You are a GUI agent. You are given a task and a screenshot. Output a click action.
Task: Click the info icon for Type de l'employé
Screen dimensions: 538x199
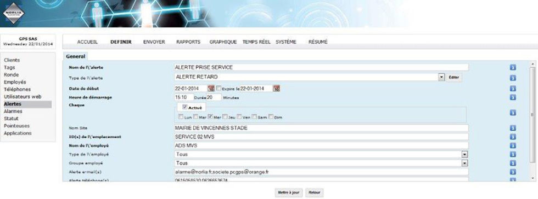click(x=513, y=155)
